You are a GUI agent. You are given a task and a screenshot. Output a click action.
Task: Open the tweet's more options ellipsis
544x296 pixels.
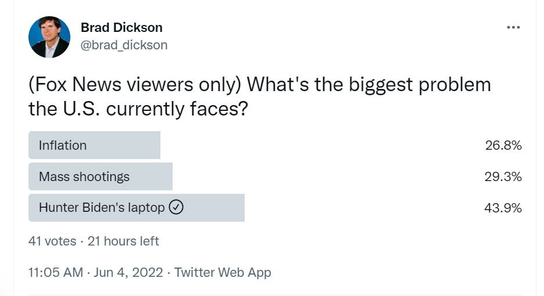click(513, 27)
